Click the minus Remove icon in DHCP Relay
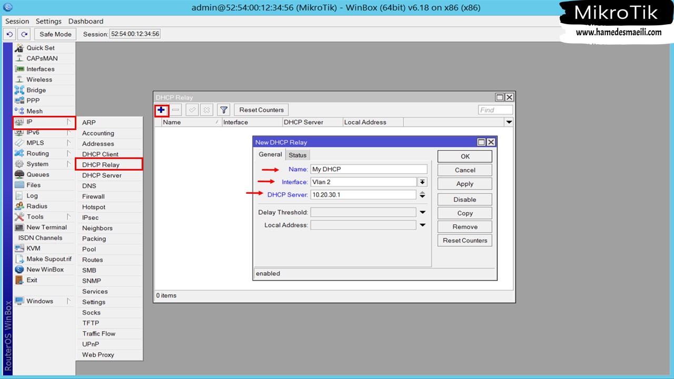This screenshot has height=379, width=674. (x=176, y=110)
